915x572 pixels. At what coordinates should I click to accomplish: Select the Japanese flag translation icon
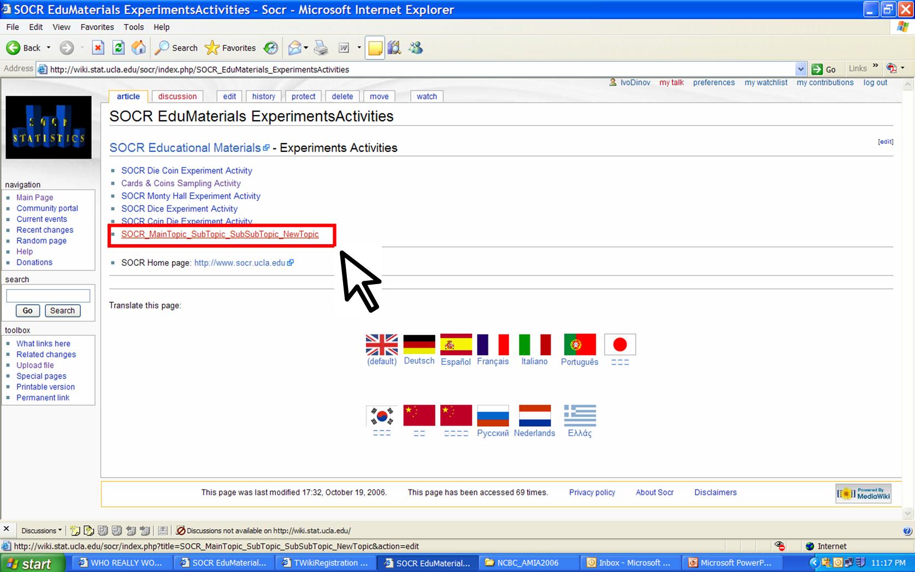point(619,345)
